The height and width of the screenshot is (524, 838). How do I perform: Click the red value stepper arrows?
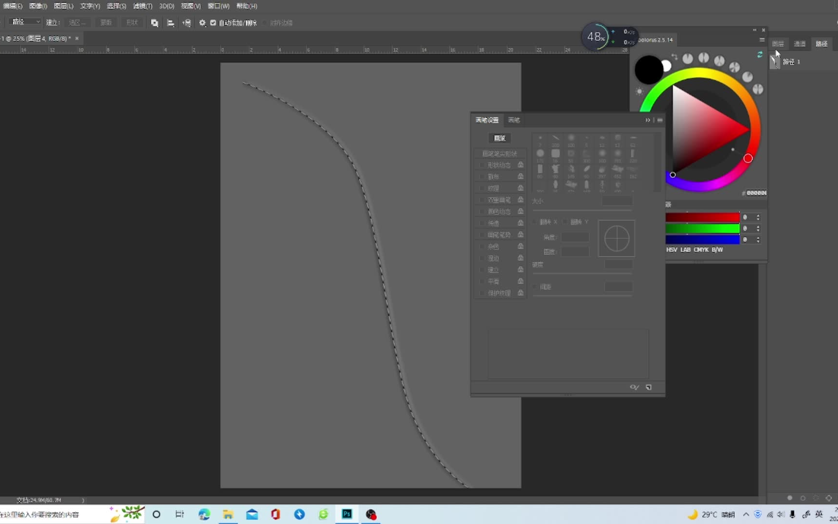pyautogui.click(x=758, y=217)
